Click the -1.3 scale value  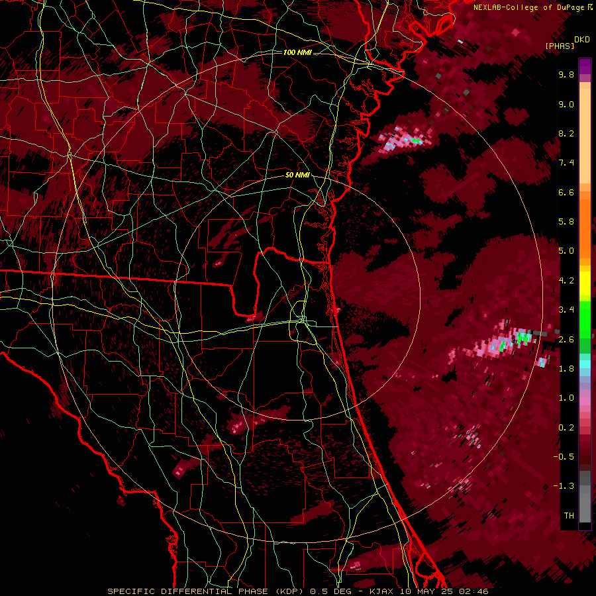pos(564,486)
